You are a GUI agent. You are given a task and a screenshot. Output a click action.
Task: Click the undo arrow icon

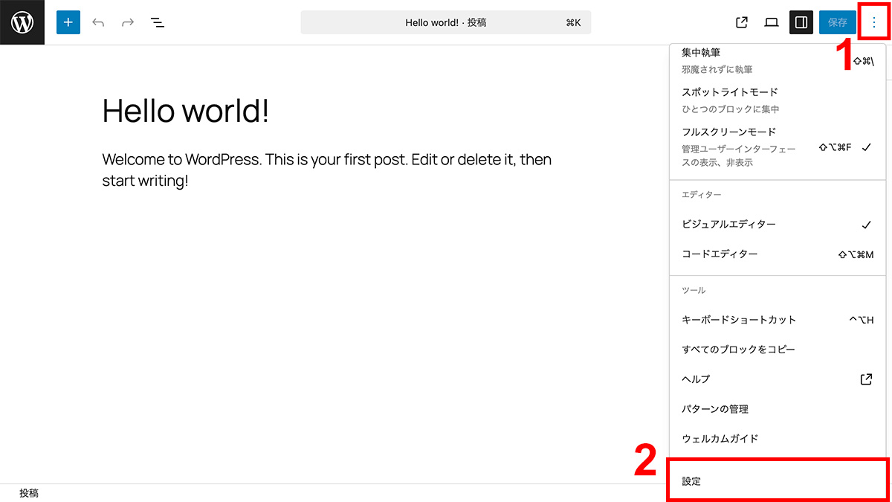tap(98, 22)
